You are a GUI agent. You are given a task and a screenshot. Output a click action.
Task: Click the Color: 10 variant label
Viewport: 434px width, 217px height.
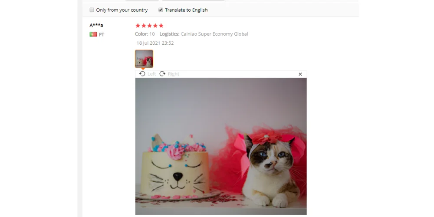(145, 34)
